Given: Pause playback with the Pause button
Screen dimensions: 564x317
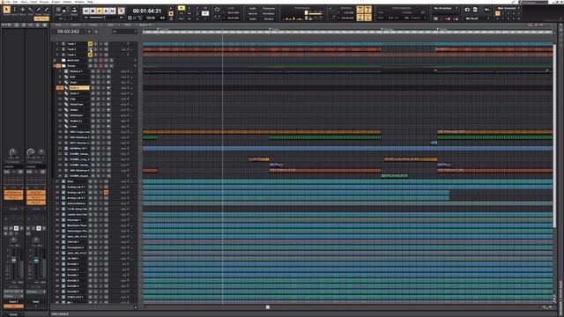Looking at the screenshot, I should coord(106,11).
